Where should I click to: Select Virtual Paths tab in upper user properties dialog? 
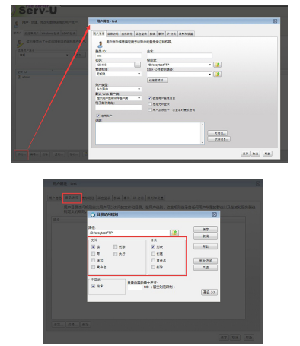tap(127, 33)
